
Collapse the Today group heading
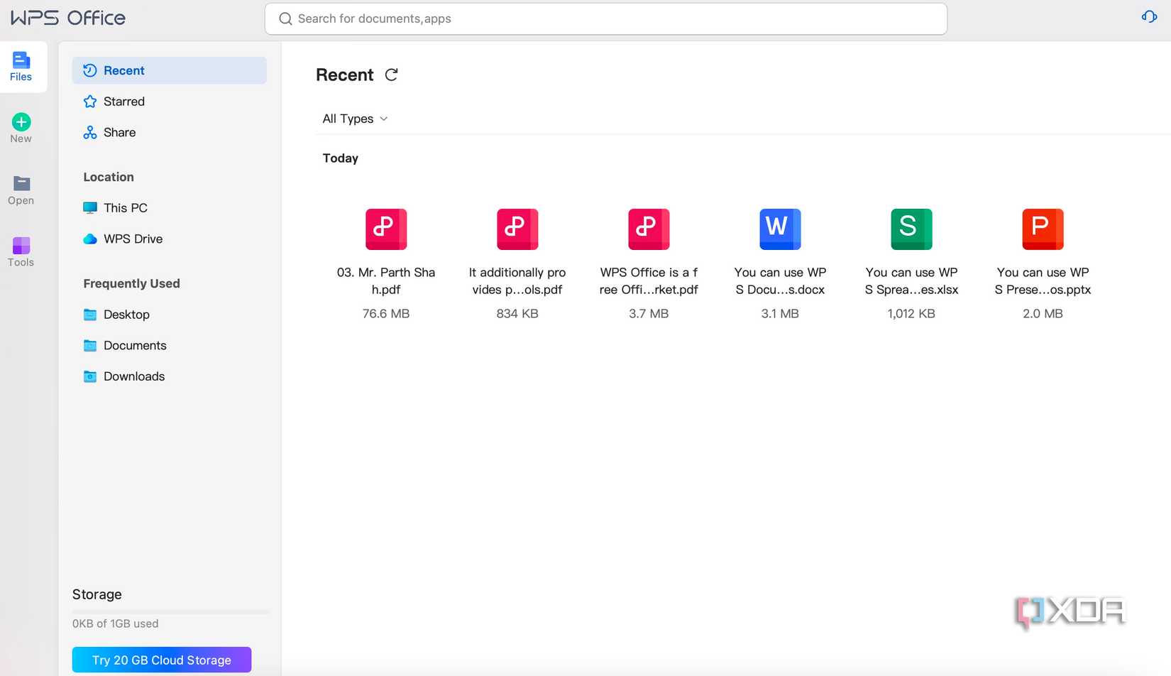coord(340,158)
